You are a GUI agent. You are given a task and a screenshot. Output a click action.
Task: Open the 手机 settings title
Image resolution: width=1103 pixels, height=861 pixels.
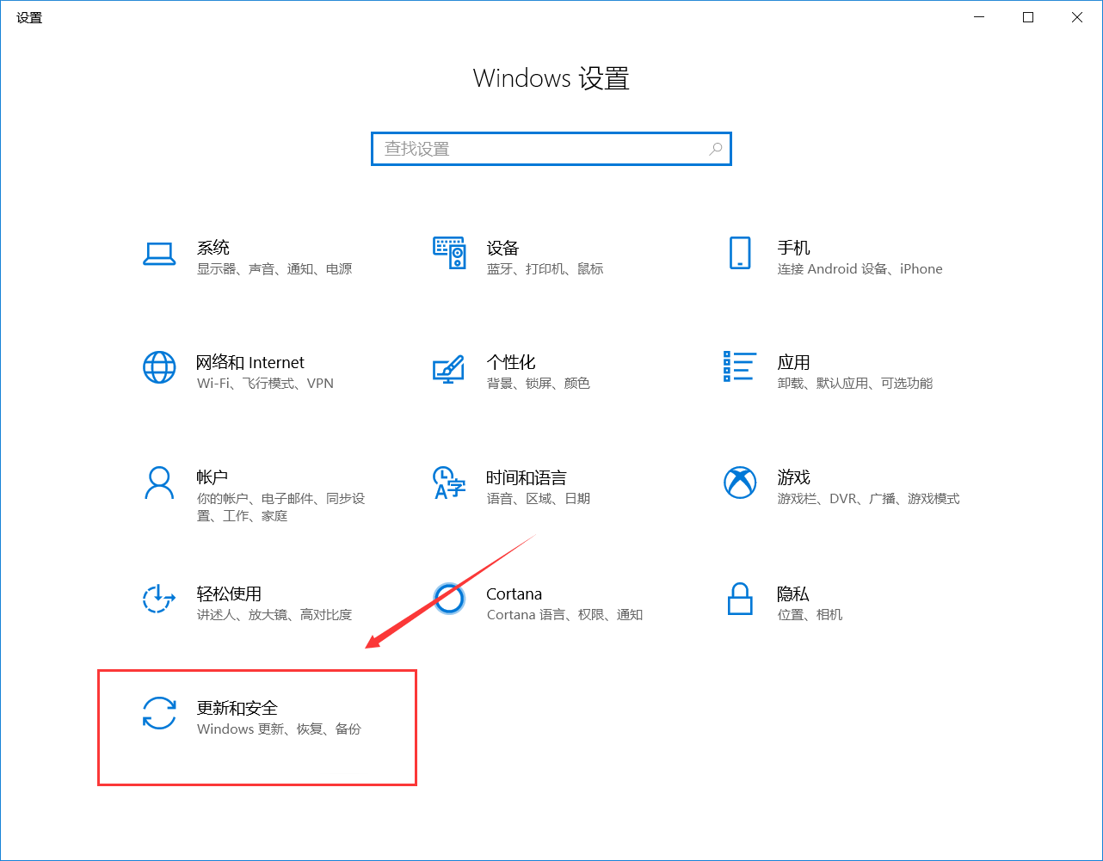(794, 248)
